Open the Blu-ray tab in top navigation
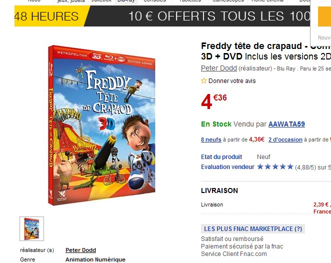This screenshot has width=331, height=263. 125,1
